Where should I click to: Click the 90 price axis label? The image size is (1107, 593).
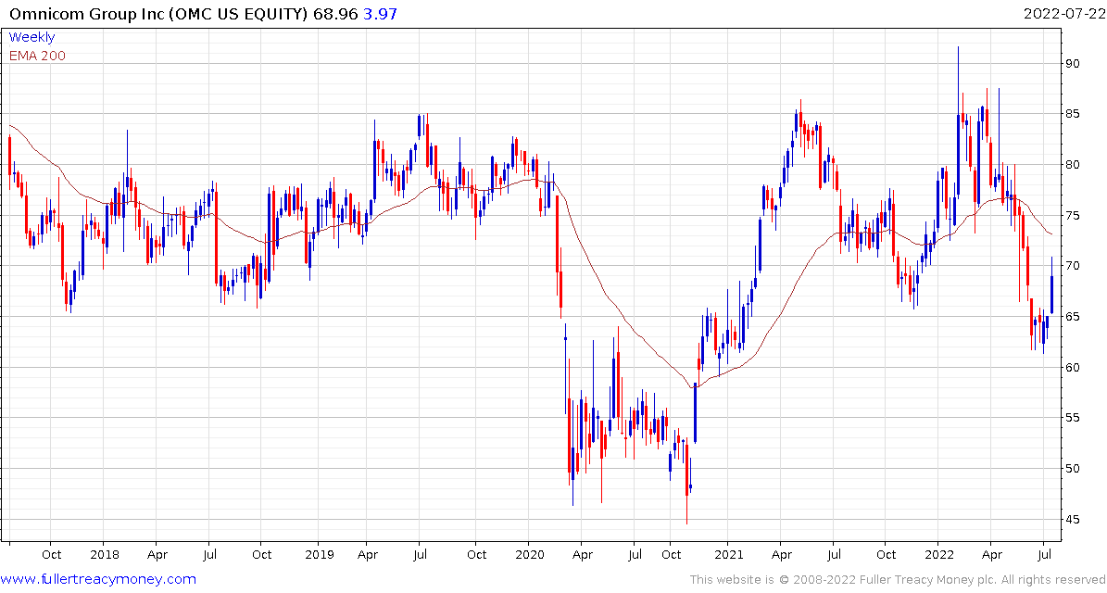coord(1074,64)
